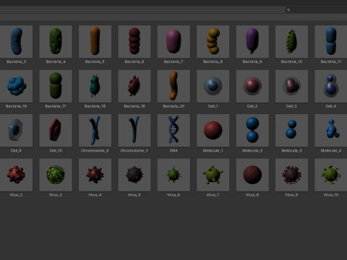This screenshot has width=347, height=260.
Task: Click the Virus_10 green thumbnail
Action: [x=331, y=175]
